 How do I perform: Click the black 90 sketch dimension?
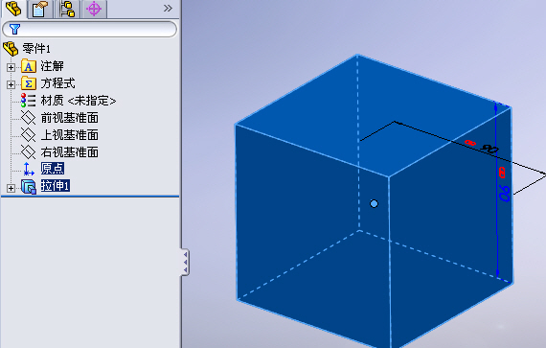tap(489, 150)
